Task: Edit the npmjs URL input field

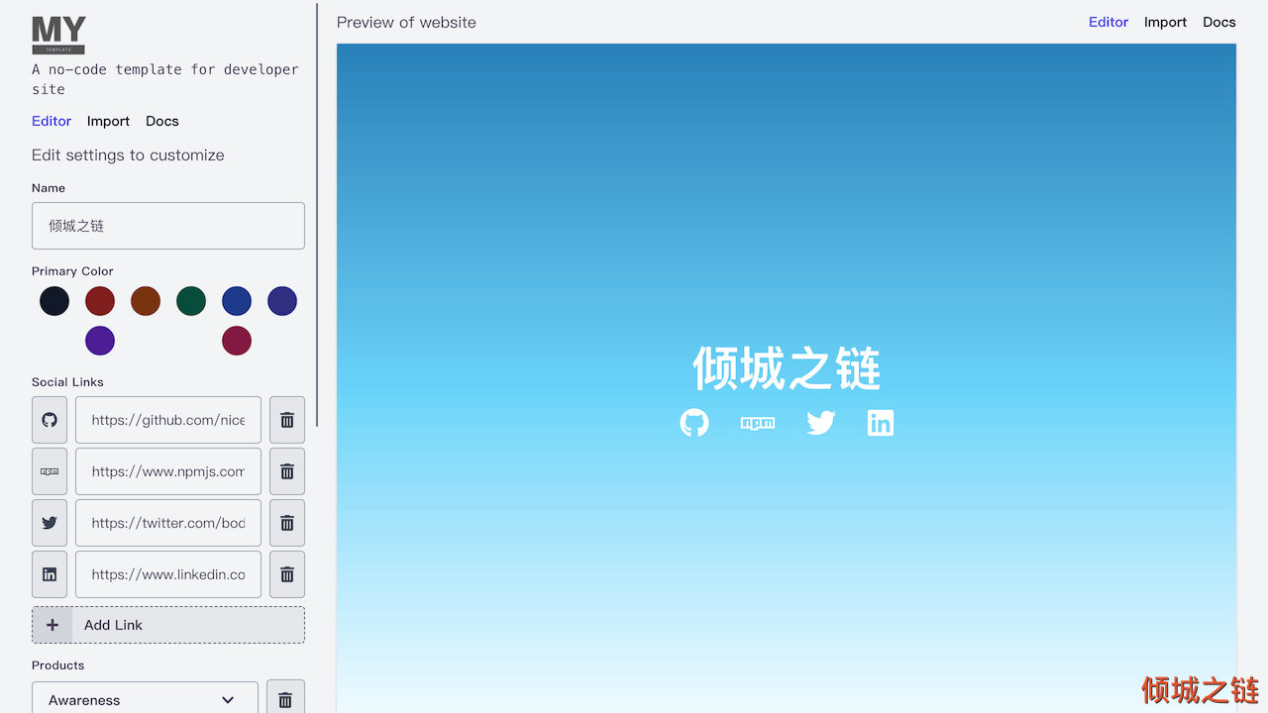Action: point(168,471)
